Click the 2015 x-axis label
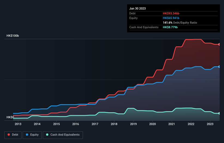Viewport: 224px width, 143px height. pyautogui.click(x=56, y=124)
